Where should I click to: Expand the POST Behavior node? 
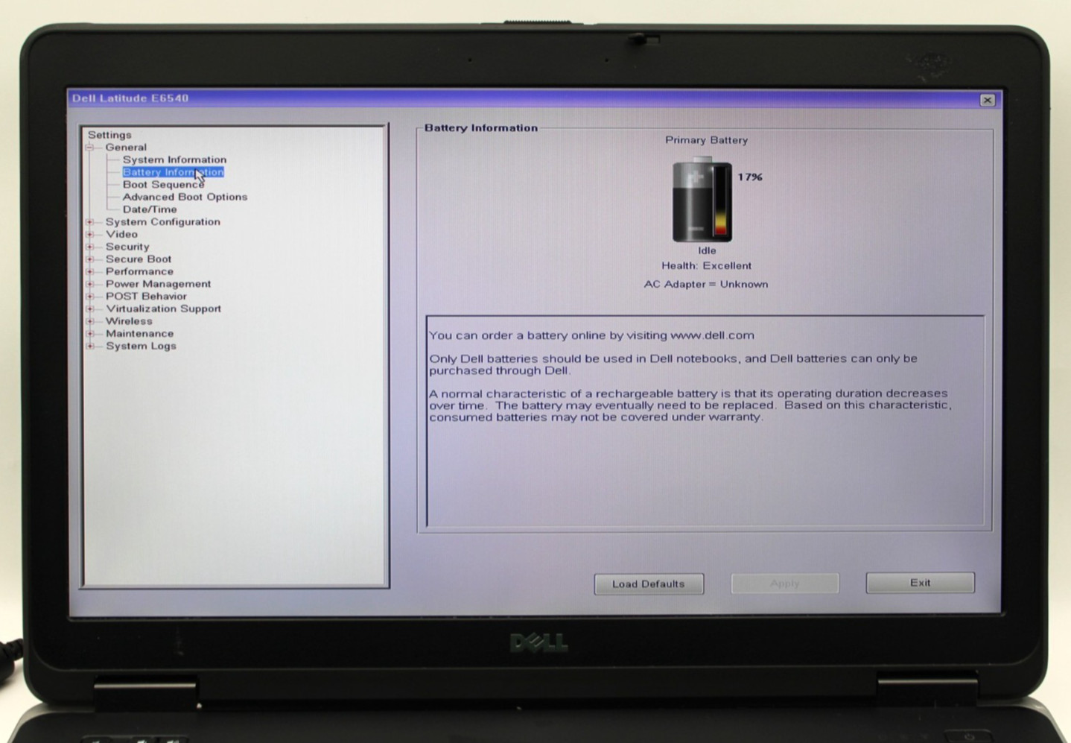90,297
